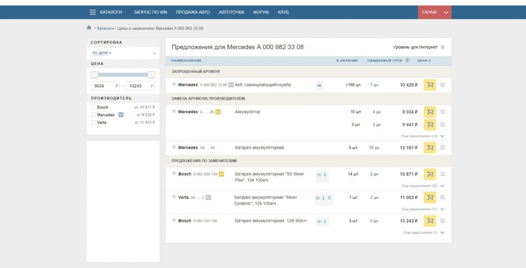Open the Форум page
Screen dimensions: 526x268
[261, 12]
